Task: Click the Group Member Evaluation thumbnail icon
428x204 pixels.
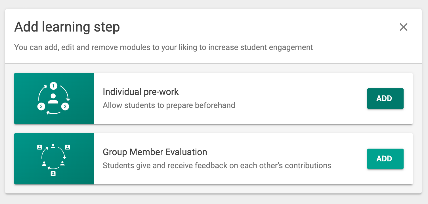Action: click(54, 159)
